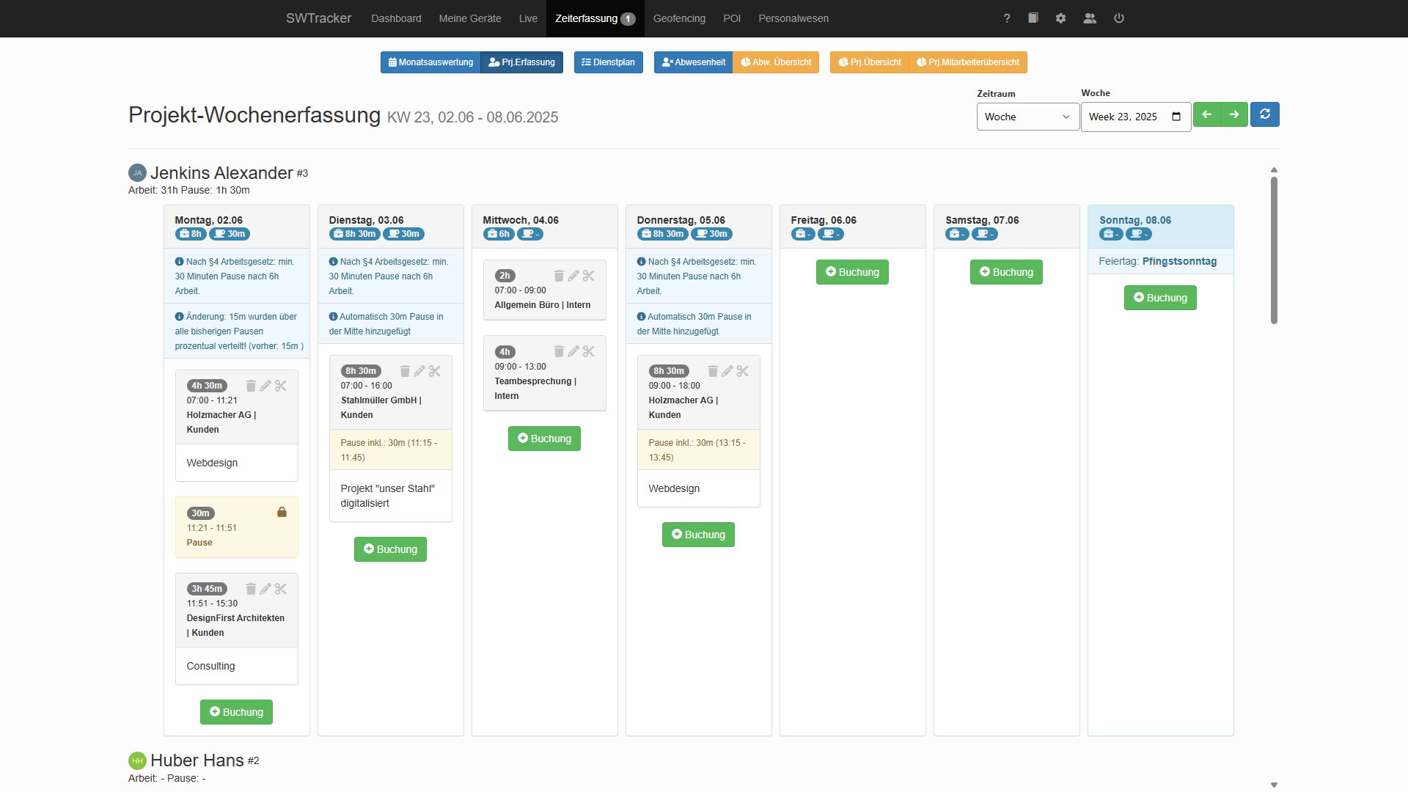Click the vertical scrollbar thumb
1408x792 pixels.
click(x=1274, y=250)
